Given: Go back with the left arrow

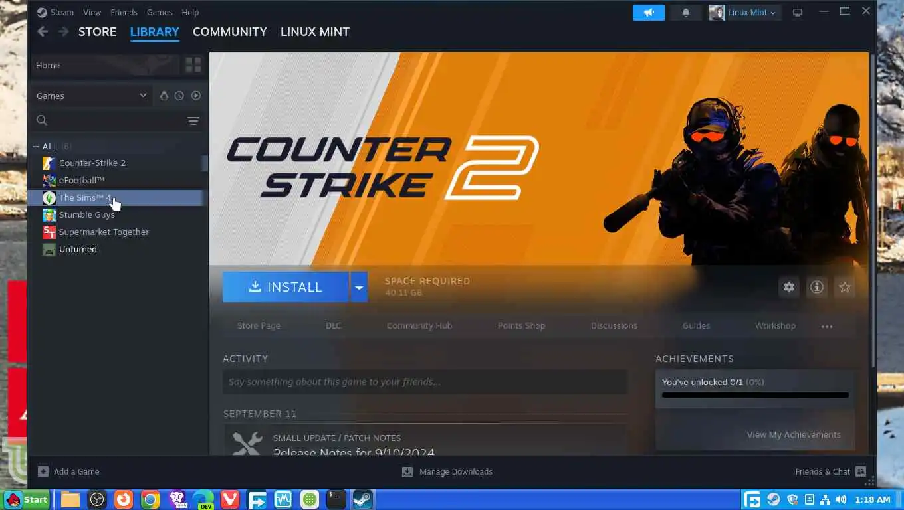Looking at the screenshot, I should (43, 31).
